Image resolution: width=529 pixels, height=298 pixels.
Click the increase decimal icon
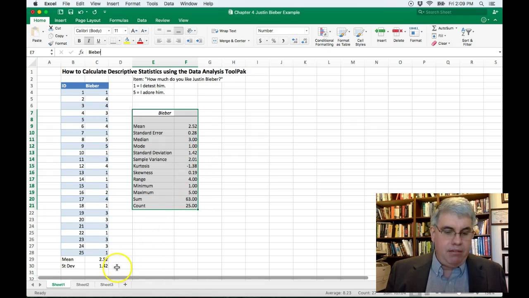click(x=295, y=41)
